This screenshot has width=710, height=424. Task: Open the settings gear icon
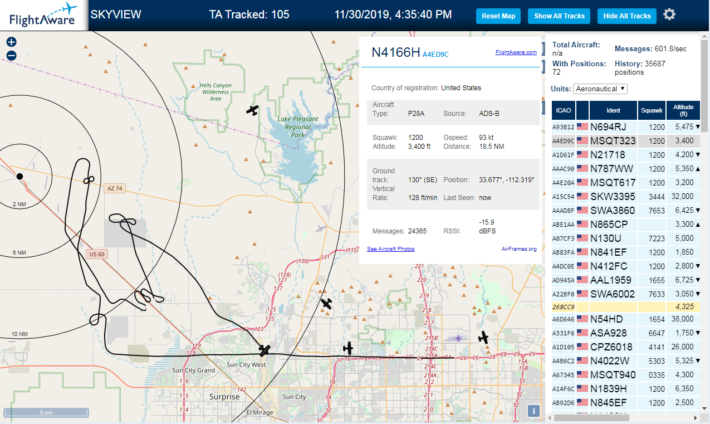click(669, 14)
